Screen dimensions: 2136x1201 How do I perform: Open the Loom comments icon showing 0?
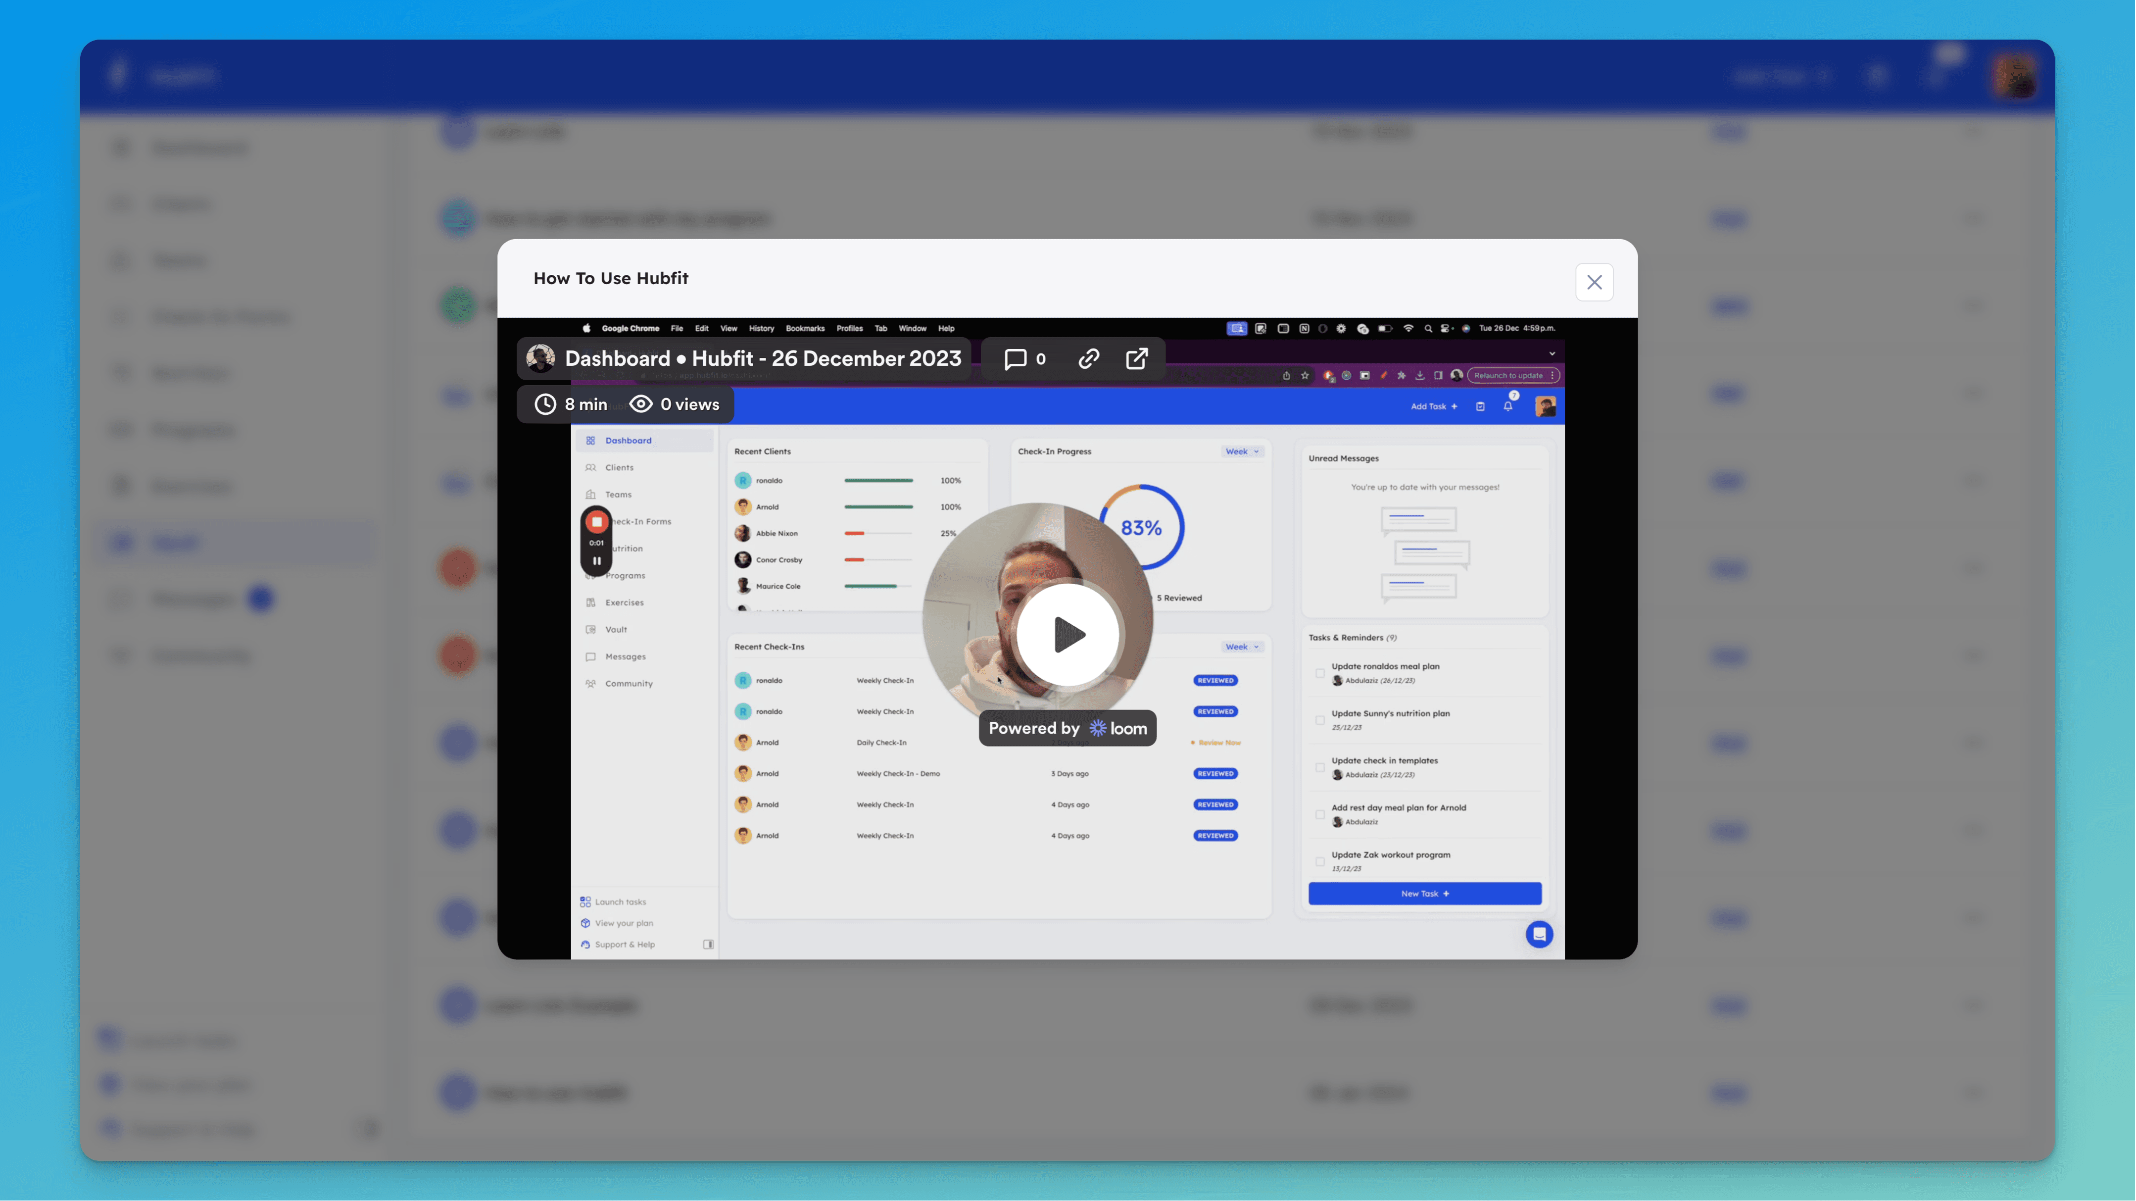[1025, 358]
